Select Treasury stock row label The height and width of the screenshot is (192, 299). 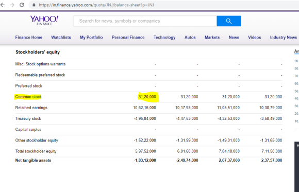coord(28,118)
